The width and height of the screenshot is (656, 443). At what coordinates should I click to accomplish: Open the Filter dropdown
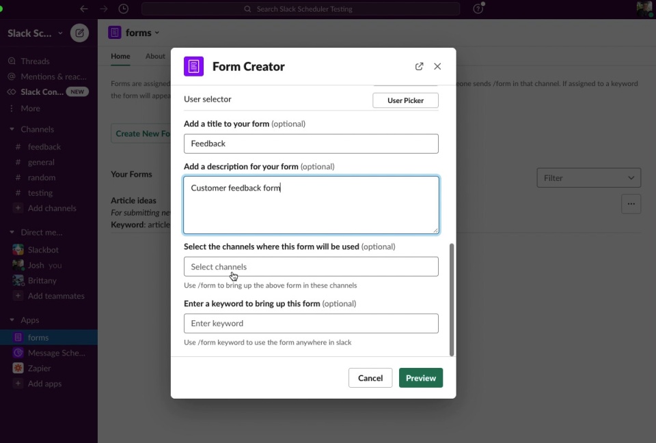click(588, 177)
